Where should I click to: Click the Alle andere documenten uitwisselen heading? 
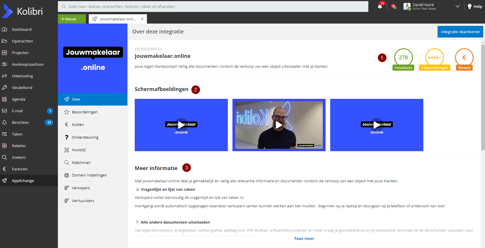[175, 222]
